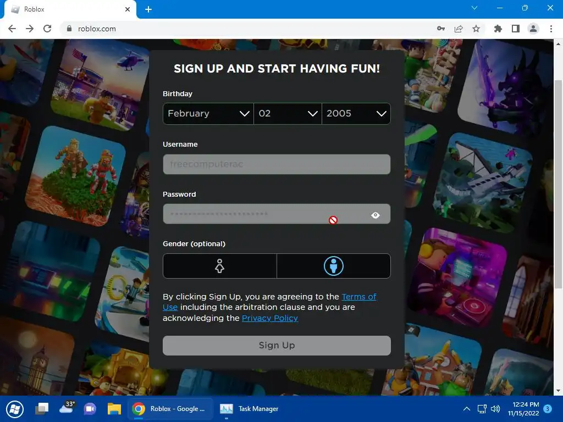563x422 pixels.
Task: Open the saved passwords key icon
Action: pyautogui.click(x=441, y=29)
